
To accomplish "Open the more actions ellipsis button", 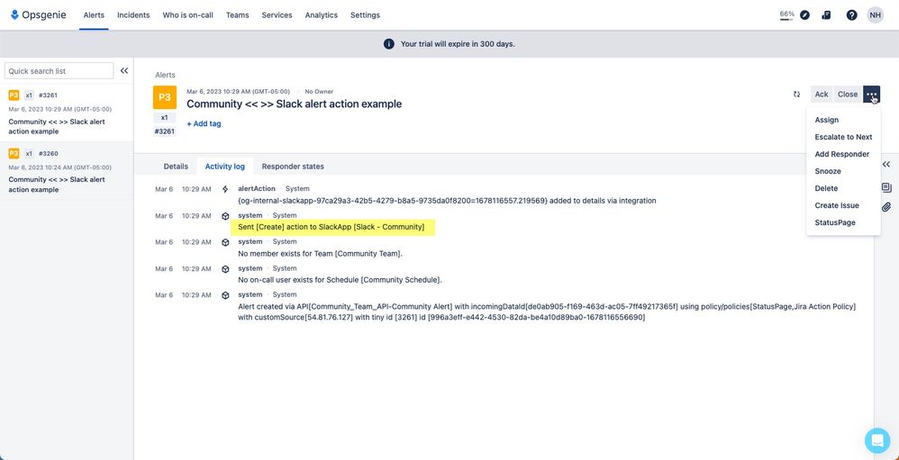I will pos(871,94).
